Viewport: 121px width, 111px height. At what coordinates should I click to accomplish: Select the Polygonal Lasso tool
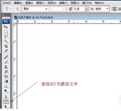point(6,37)
